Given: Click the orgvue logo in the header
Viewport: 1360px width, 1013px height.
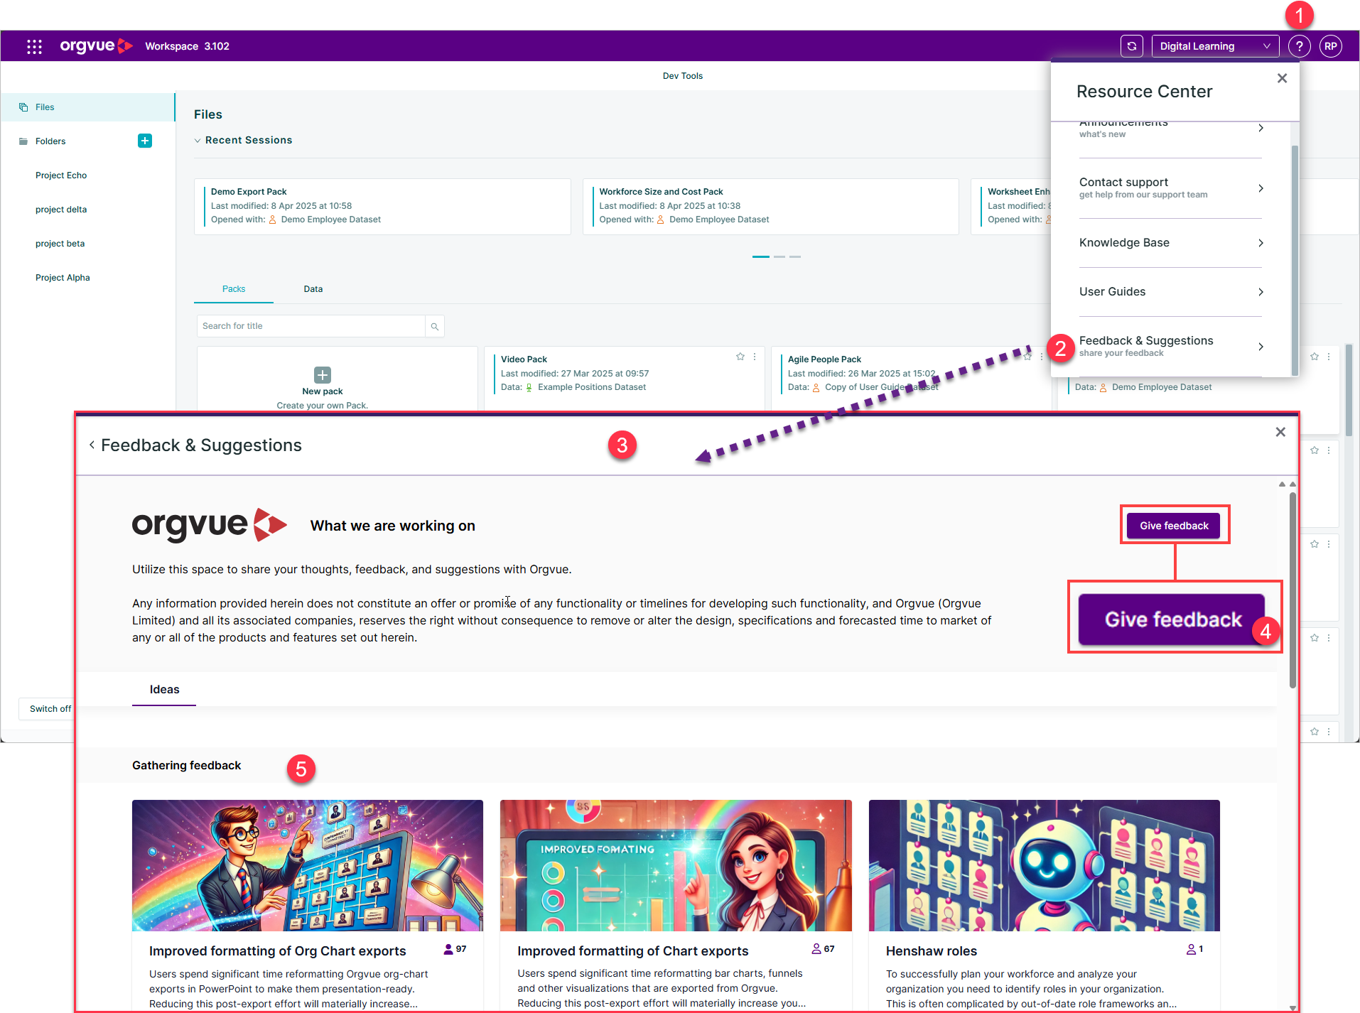Looking at the screenshot, I should point(96,46).
